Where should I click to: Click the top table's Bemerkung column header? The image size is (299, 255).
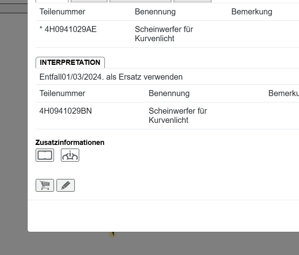pos(252,12)
